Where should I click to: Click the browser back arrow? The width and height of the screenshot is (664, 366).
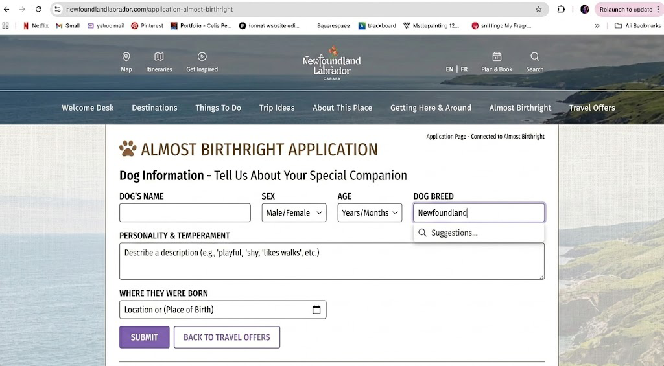(x=6, y=9)
